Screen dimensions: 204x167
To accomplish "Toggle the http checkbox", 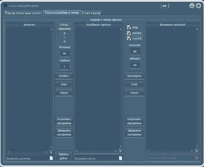I will coord(129,27).
